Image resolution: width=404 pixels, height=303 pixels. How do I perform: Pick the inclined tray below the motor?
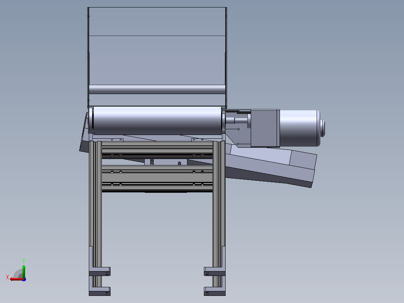click(271, 165)
